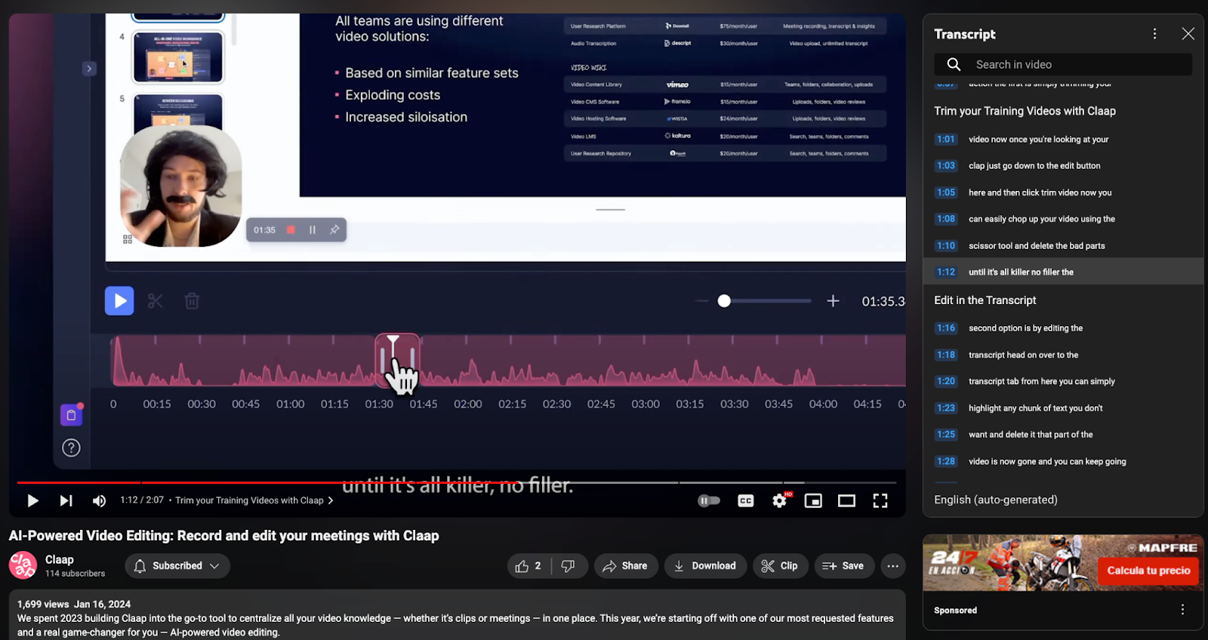Screen dimensions: 1208x640
Task: Click grid icon beside webcam bubble
Action: 128,239
